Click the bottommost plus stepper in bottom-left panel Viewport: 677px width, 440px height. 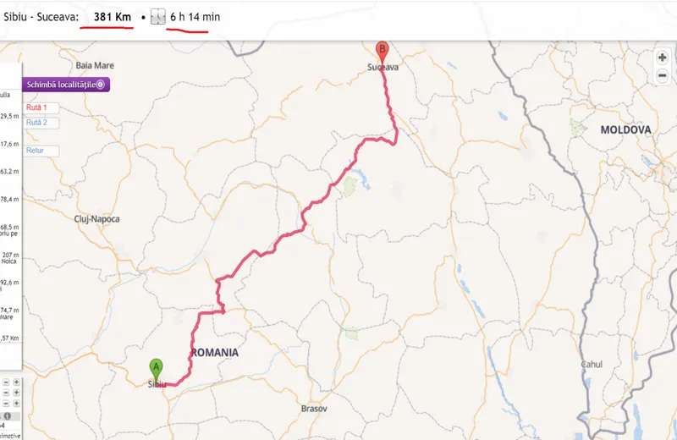(16, 404)
